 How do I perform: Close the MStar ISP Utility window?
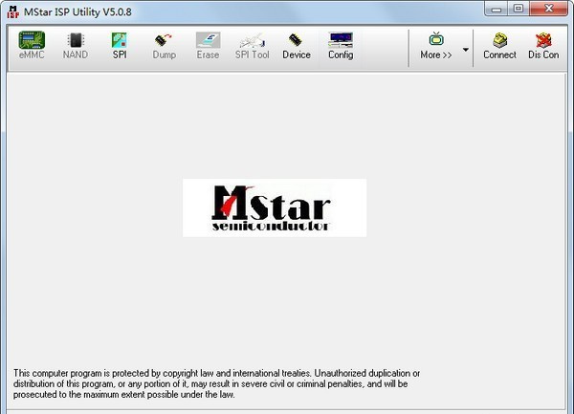tap(549, 9)
